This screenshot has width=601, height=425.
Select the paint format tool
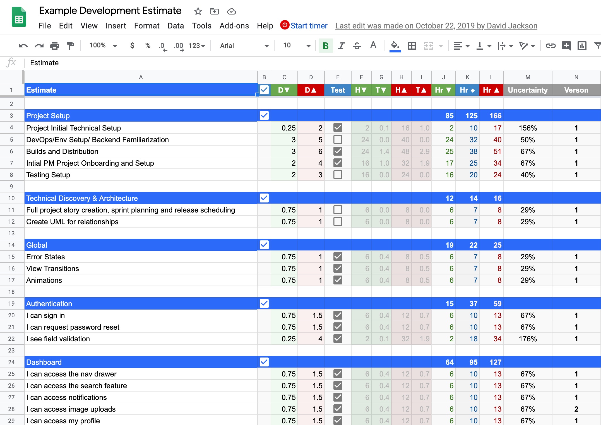tap(70, 45)
